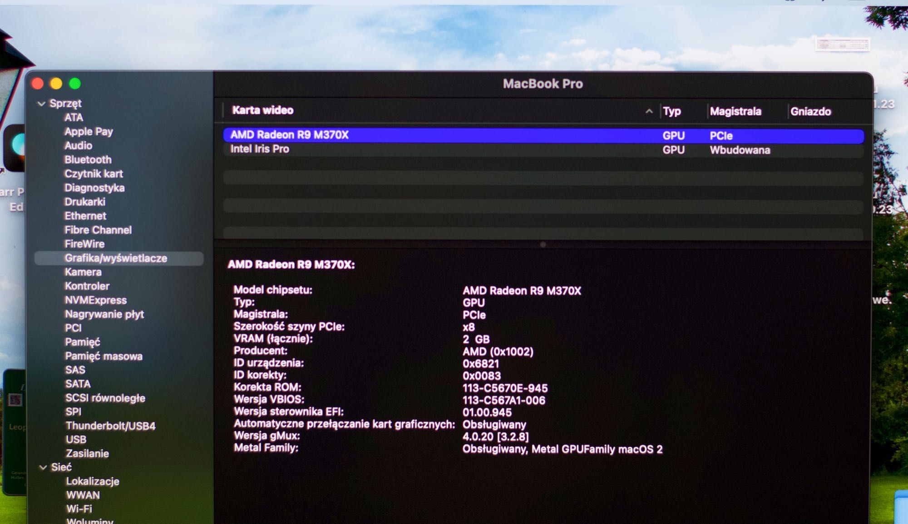Open Lokalizacje under Sieć

click(93, 481)
